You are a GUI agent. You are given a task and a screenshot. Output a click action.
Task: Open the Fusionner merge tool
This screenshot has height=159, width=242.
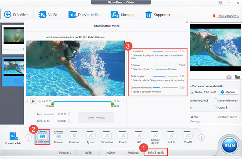75,137
